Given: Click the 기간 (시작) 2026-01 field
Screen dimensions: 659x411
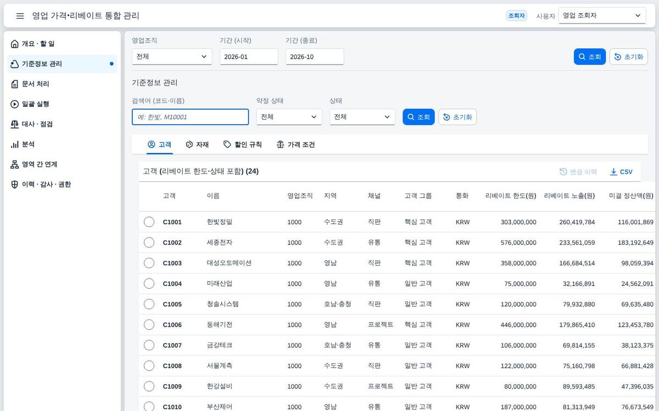Looking at the screenshot, I should tap(249, 56).
